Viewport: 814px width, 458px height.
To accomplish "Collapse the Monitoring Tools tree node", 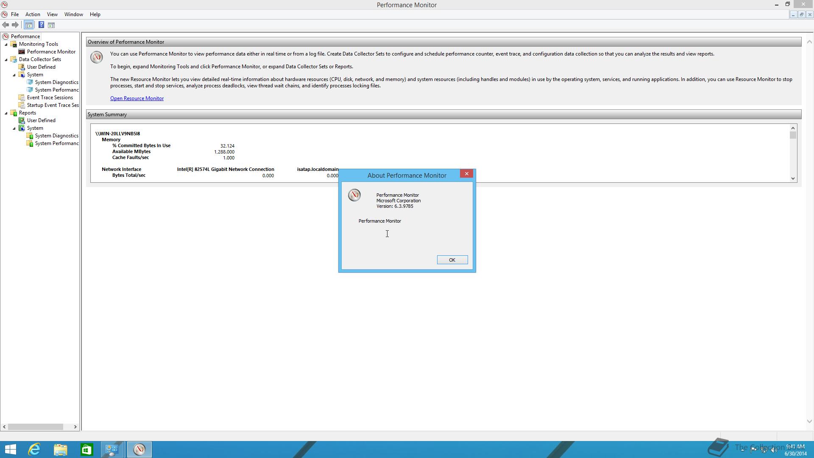I will [6, 45].
